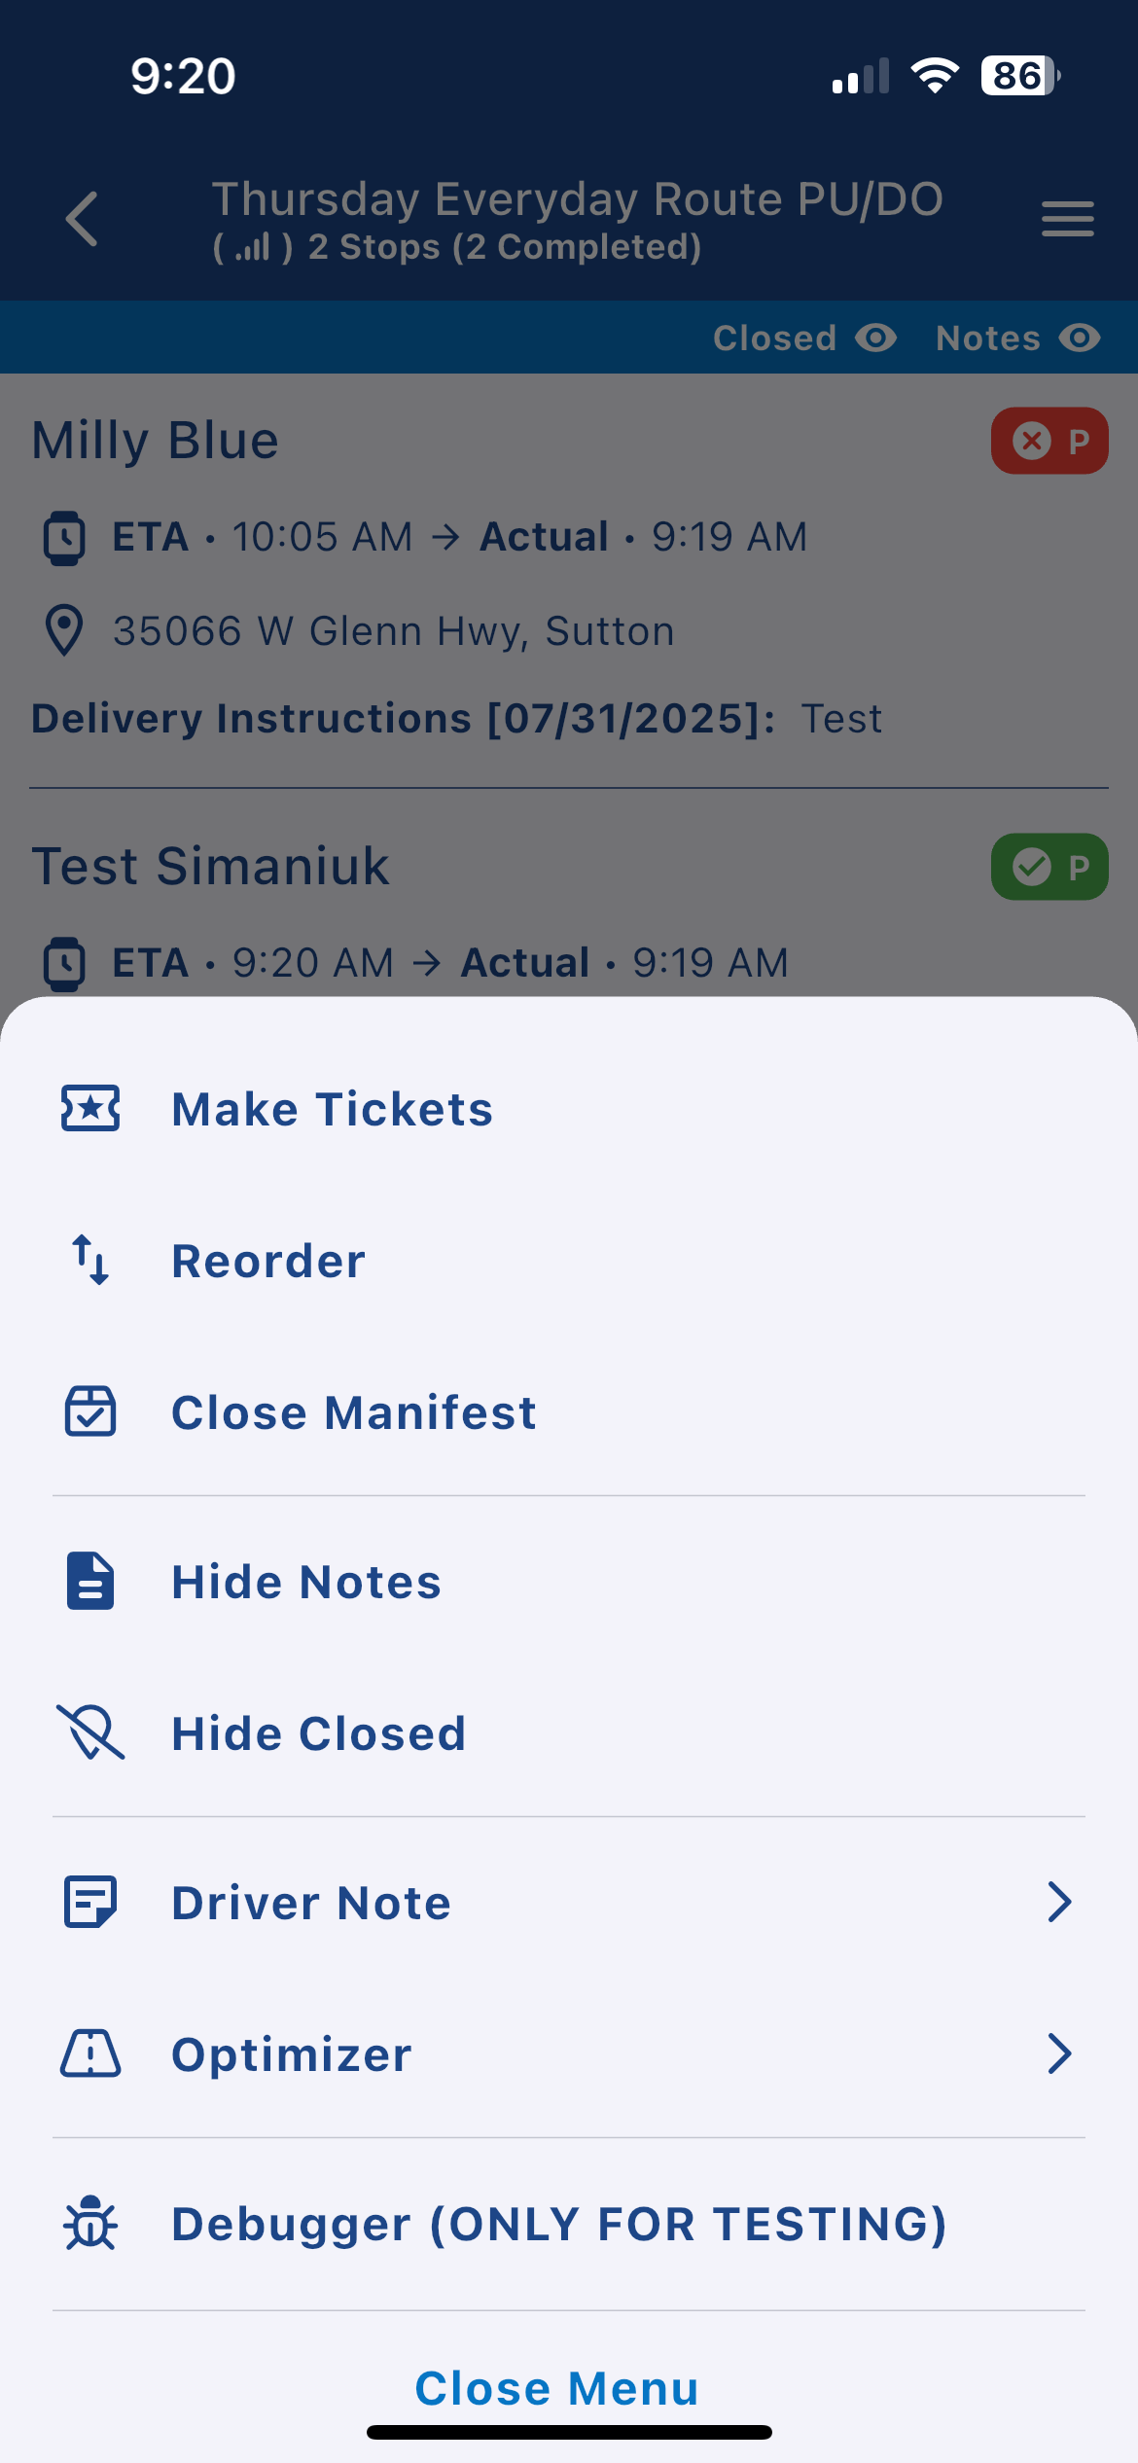Viewport: 1138px width, 2463px height.
Task: Tap Test Simaniuk's green completed status badge
Action: (1049, 867)
